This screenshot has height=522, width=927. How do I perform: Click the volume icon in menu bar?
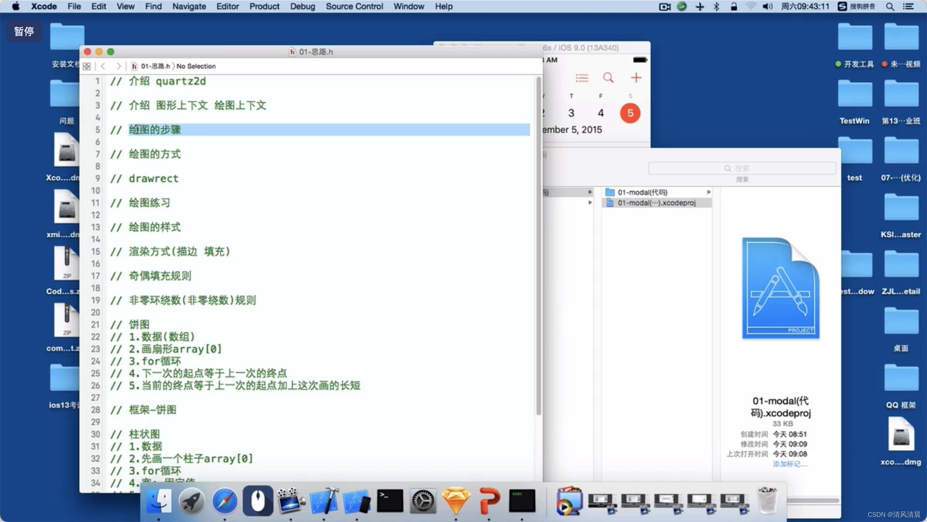coord(767,7)
